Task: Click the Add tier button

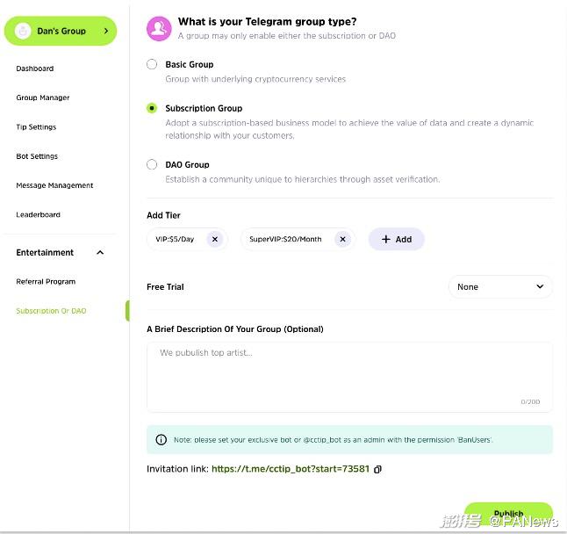Action: pyautogui.click(x=396, y=239)
